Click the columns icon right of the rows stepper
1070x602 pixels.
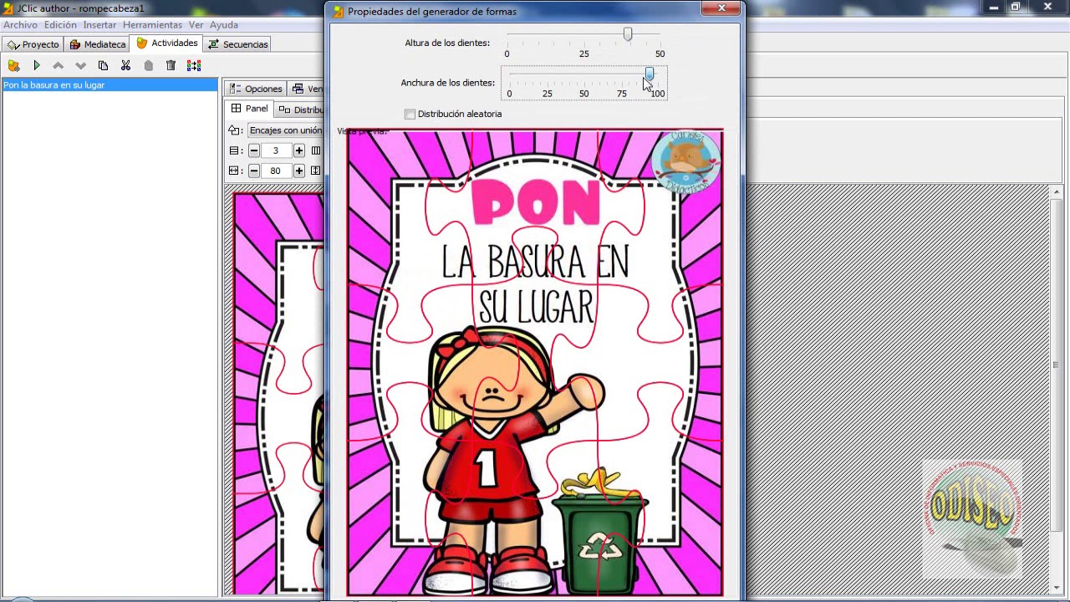click(316, 150)
